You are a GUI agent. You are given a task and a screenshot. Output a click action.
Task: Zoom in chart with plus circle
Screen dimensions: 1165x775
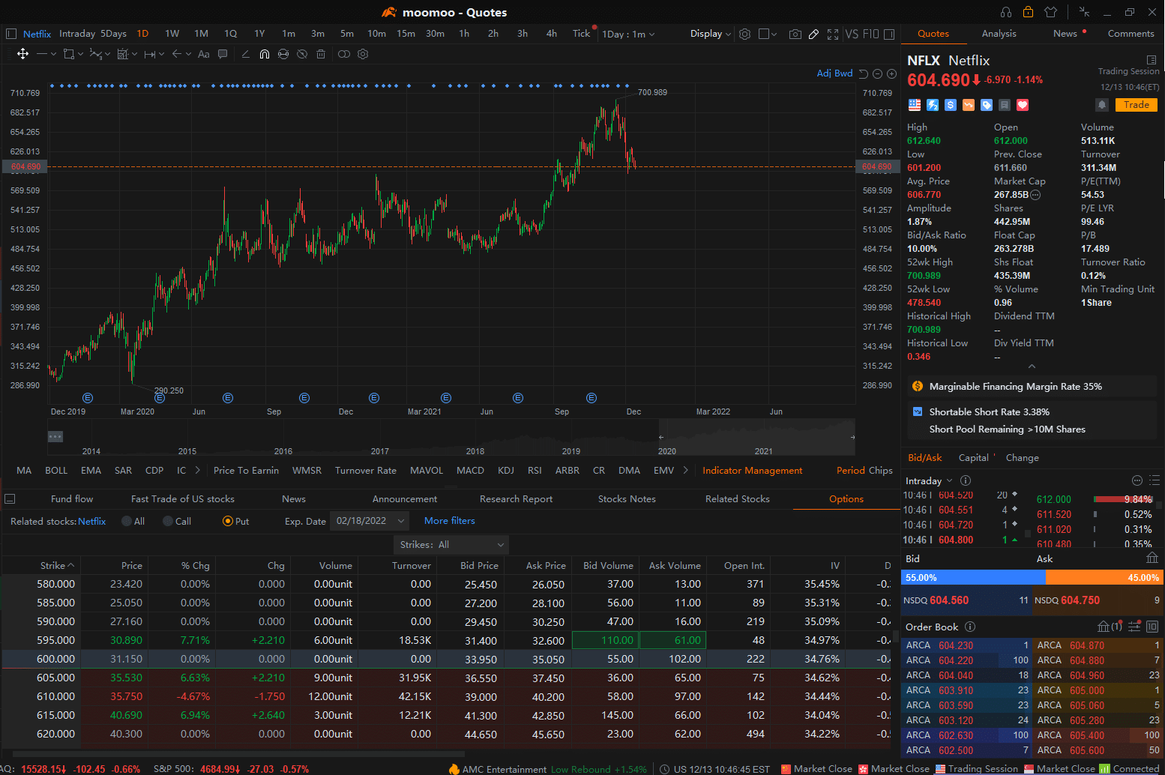coord(891,73)
